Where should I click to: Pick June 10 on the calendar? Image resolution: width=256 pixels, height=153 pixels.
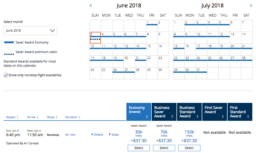tap(95, 50)
